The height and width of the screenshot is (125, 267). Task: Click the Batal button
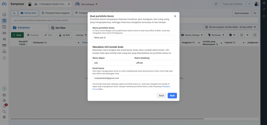point(161,96)
